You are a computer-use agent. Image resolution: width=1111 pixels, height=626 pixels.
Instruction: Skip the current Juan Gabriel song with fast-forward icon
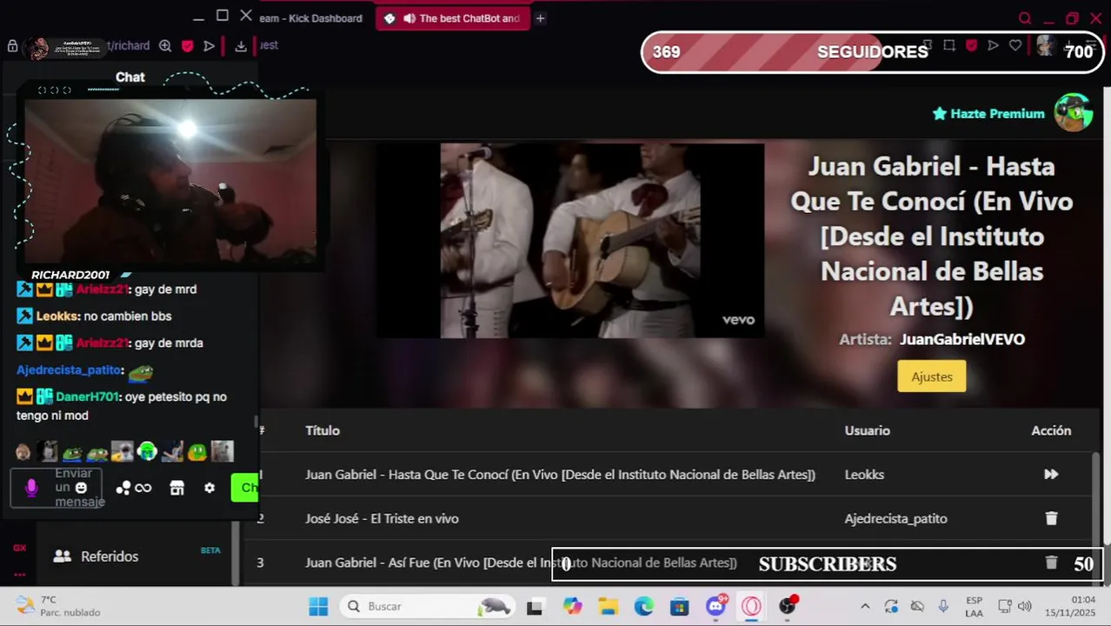pyautogui.click(x=1051, y=475)
